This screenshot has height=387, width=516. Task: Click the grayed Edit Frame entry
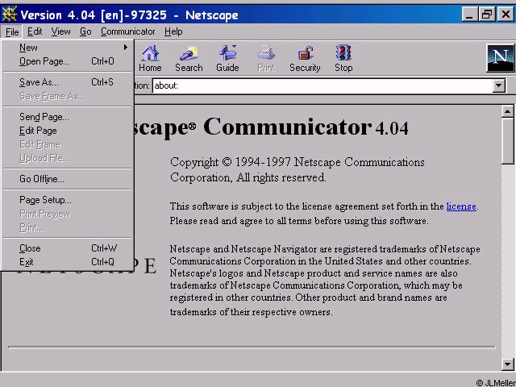[x=68, y=144]
